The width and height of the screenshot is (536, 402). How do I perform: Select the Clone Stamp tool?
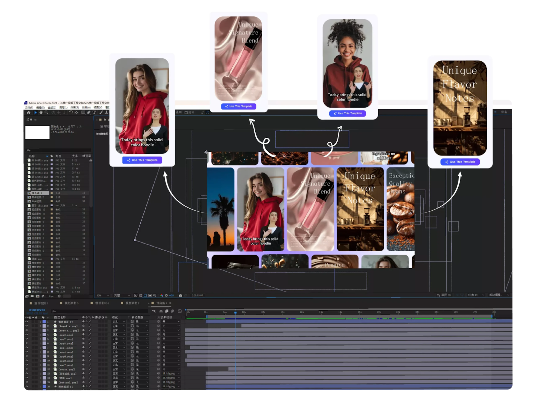pos(107,113)
